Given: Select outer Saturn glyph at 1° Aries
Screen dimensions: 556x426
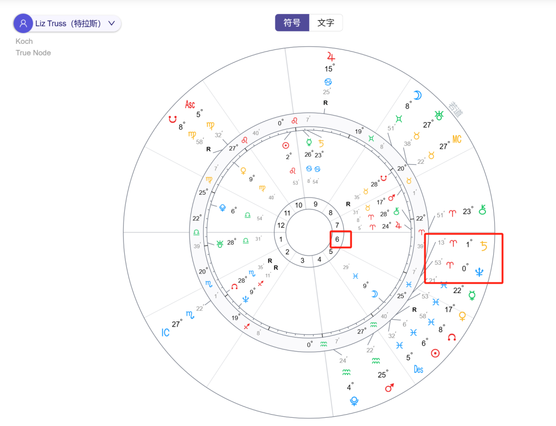Looking at the screenshot, I should pyautogui.click(x=483, y=246).
